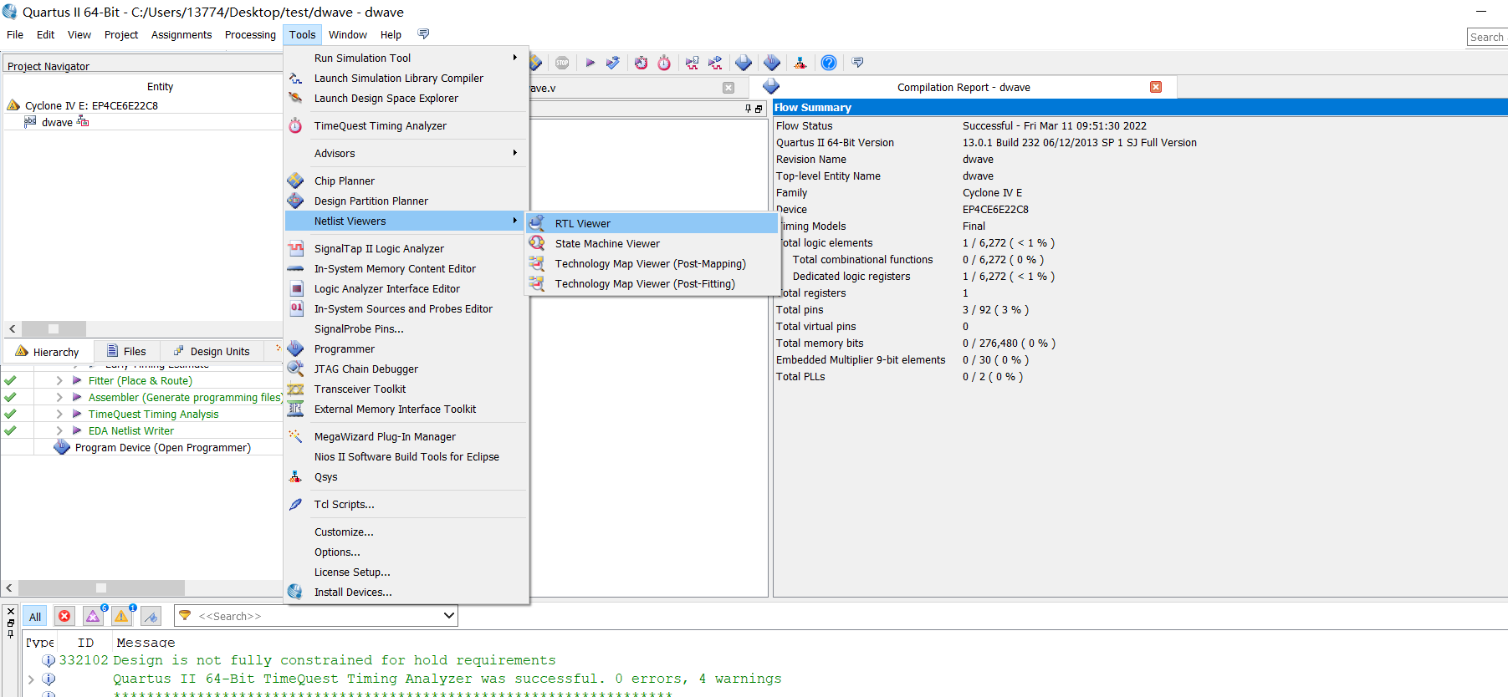Open the File menu
This screenshot has width=1508, height=697.
(15, 34)
